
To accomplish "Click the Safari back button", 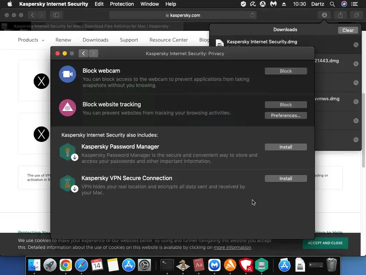I will tap(33, 15).
